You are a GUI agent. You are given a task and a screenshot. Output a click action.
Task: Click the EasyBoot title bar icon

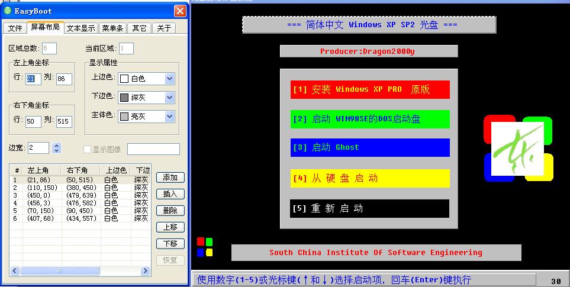tap(8, 11)
